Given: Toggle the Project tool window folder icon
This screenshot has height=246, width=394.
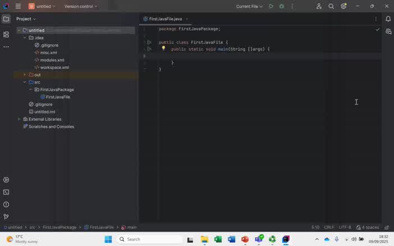Looking at the screenshot, I should 6,19.
